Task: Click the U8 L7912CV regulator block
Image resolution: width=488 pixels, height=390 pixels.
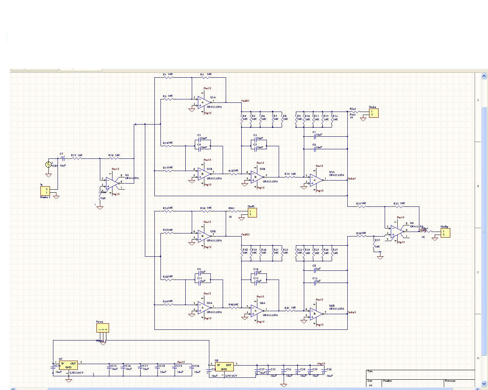Action: tap(224, 367)
